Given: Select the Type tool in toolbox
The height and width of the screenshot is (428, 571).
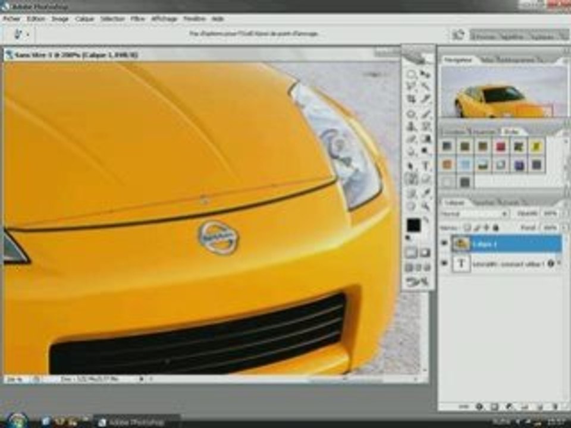Looking at the screenshot, I should point(425,166).
